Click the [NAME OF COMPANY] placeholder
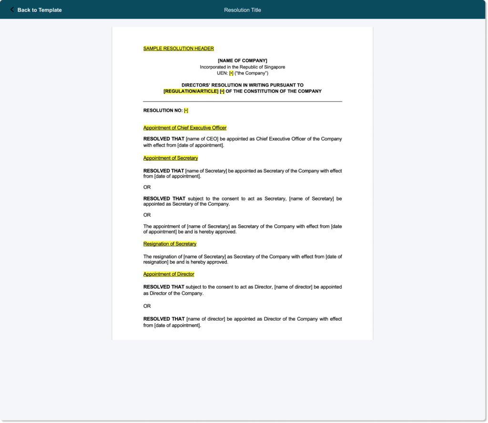The image size is (488, 423). click(242, 60)
